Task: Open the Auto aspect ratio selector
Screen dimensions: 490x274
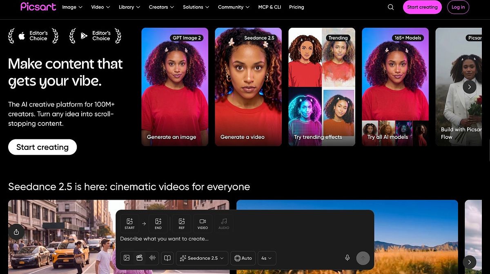Action: pos(243,258)
